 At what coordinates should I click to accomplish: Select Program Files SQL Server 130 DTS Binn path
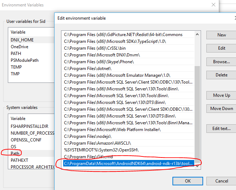[128, 102]
